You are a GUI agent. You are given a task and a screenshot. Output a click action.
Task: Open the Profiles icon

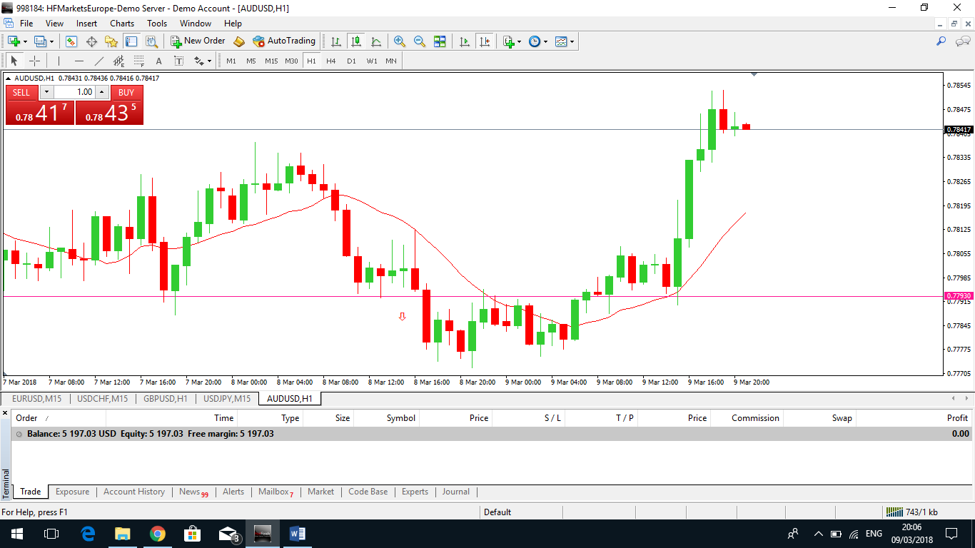(40, 41)
